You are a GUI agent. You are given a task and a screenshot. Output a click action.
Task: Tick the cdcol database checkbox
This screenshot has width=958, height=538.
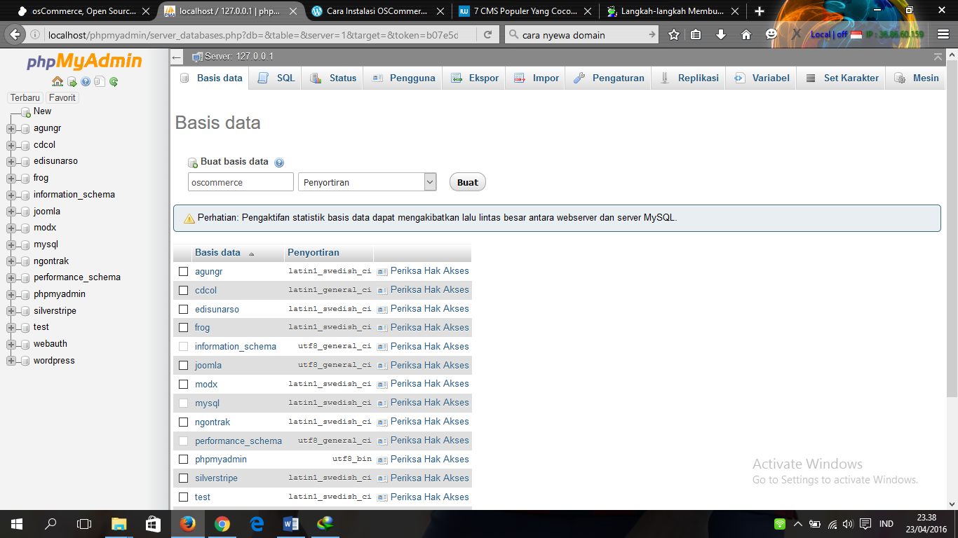184,291
